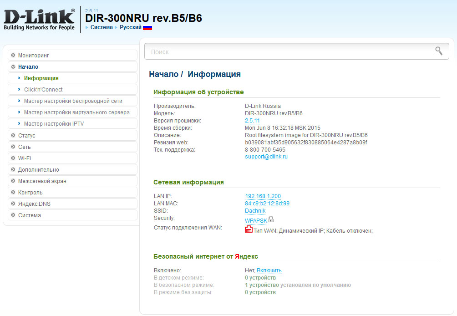Click the Сетевая информация section heading
This screenshot has width=457, height=316.
[x=188, y=182]
